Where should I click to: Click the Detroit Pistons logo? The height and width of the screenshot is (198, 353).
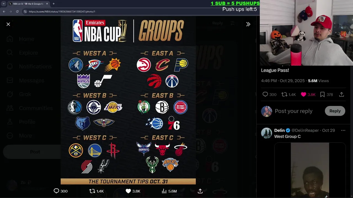pos(181,107)
